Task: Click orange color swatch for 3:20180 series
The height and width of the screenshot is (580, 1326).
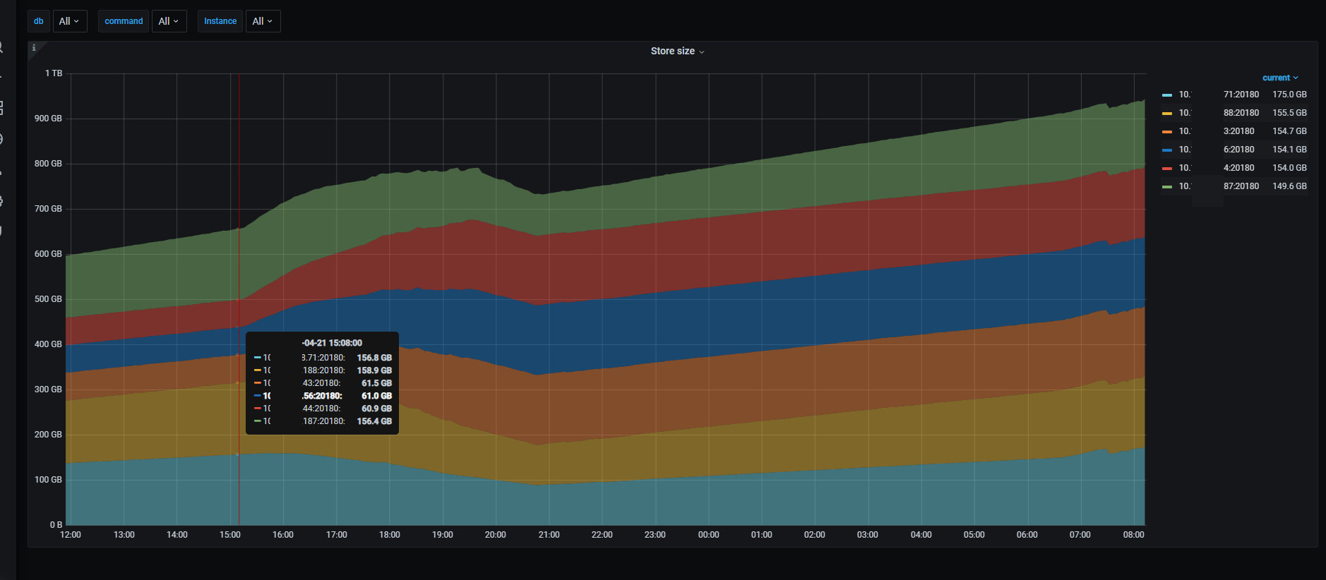Action: point(1166,131)
